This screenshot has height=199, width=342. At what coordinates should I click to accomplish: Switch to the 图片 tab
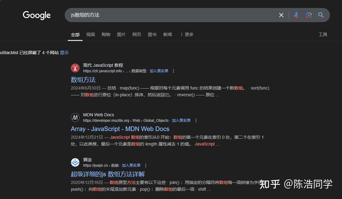[x=121, y=34]
